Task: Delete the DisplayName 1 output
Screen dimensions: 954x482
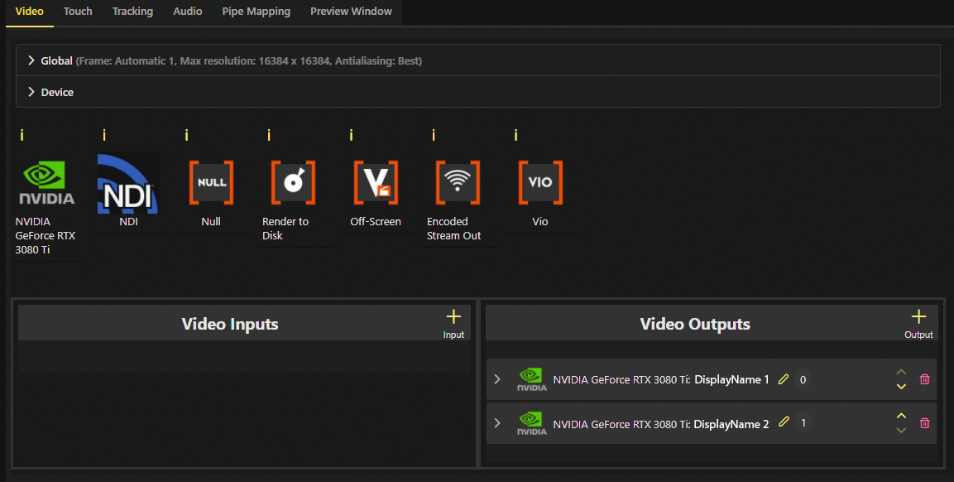Action: pyautogui.click(x=925, y=379)
